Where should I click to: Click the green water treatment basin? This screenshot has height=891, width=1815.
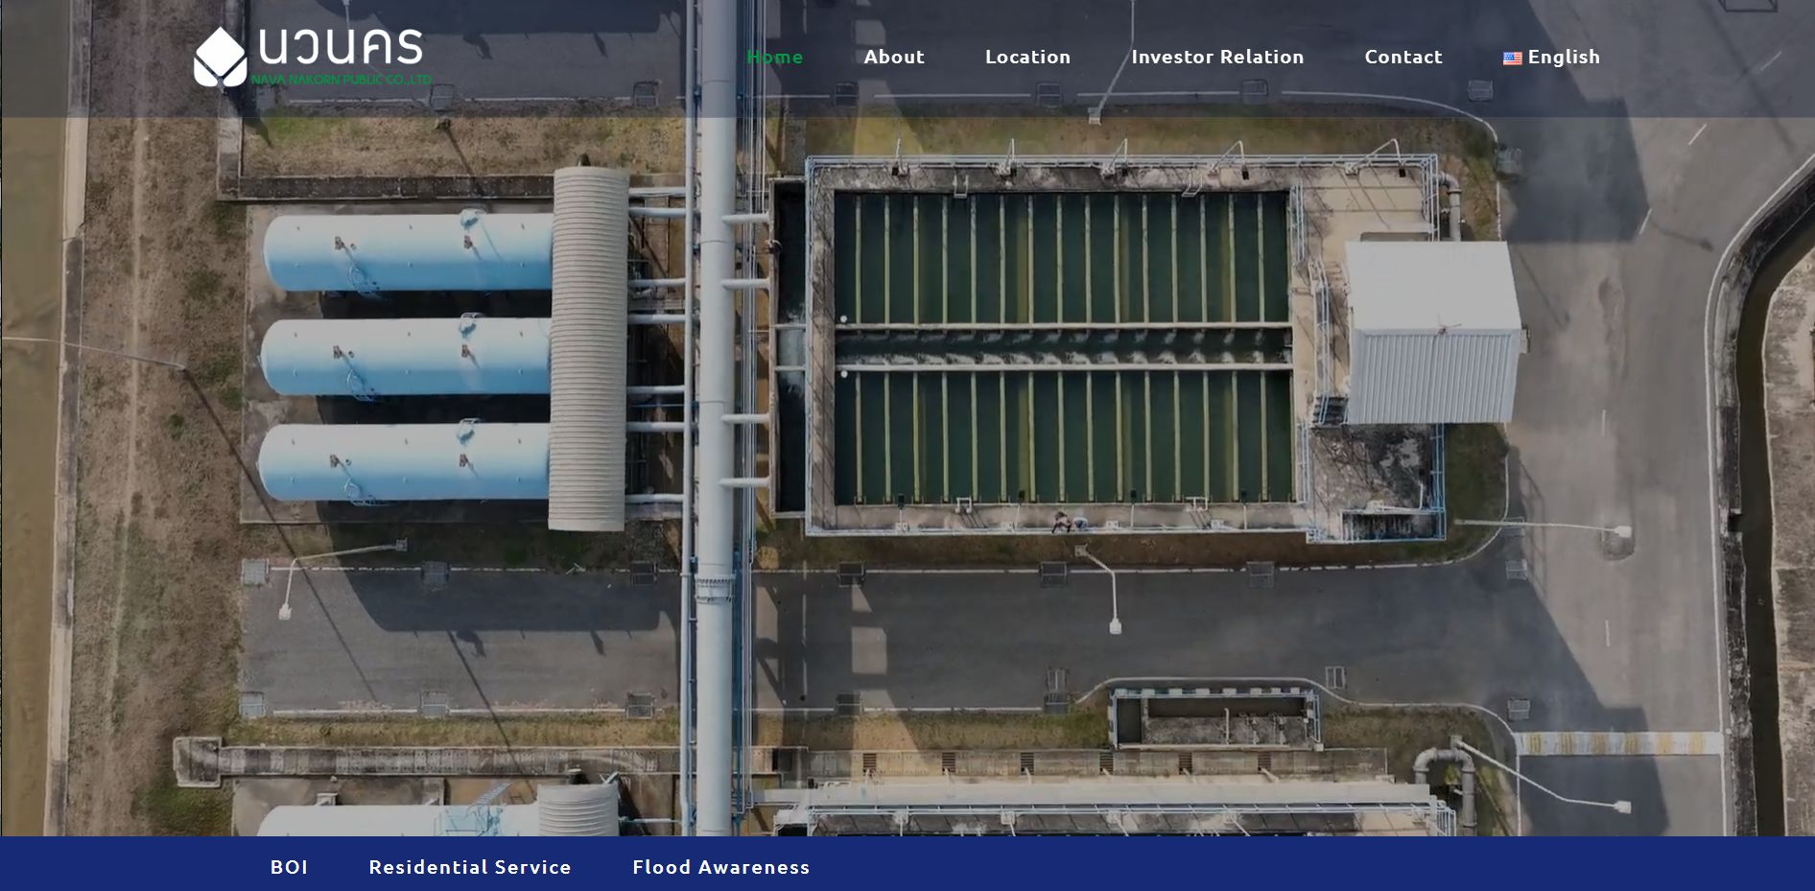click(1060, 345)
